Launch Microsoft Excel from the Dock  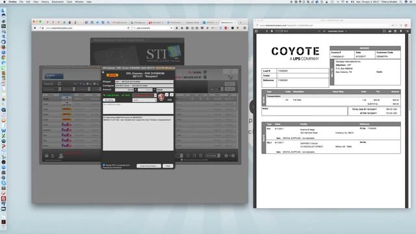click(x=3, y=136)
